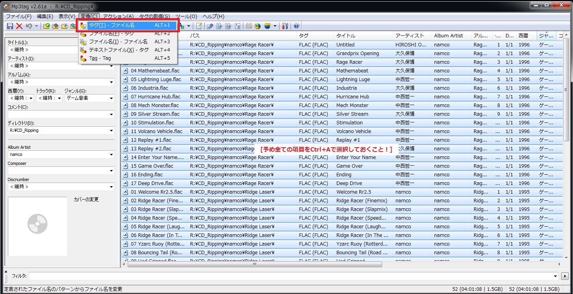The width and height of the screenshot is (573, 294).
Task: Click into the フィルタ input field
Action: tap(294, 276)
